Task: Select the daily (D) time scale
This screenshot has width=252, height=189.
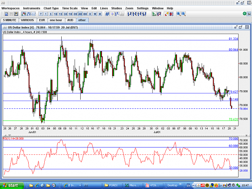Action: pyautogui.click(x=90, y=14)
